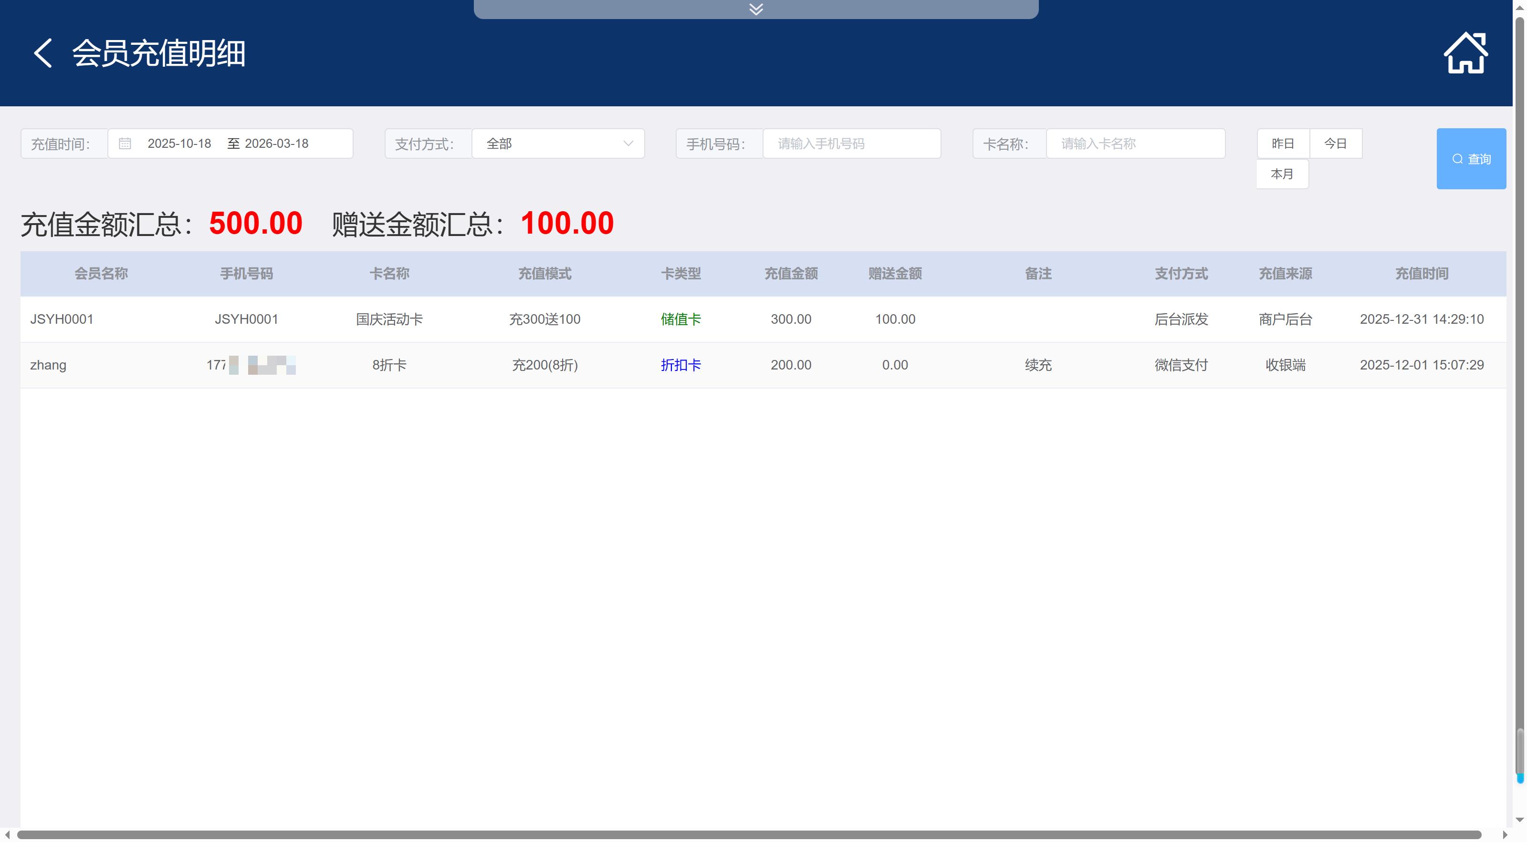Select the 昨日 quick filter
This screenshot has height=842, width=1527.
[1282, 144]
